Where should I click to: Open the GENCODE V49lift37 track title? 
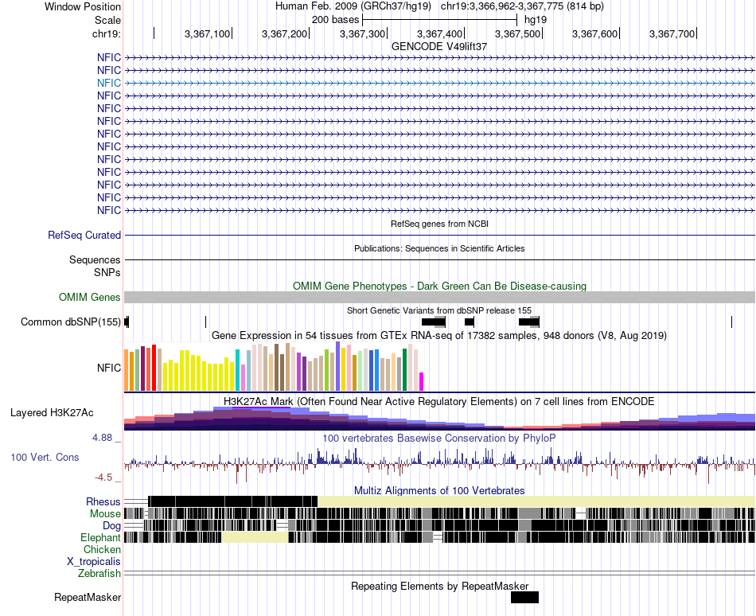coord(439,46)
